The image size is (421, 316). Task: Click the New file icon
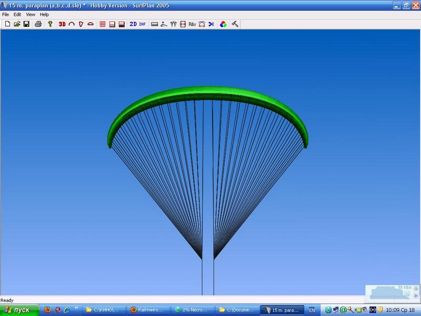(x=7, y=24)
